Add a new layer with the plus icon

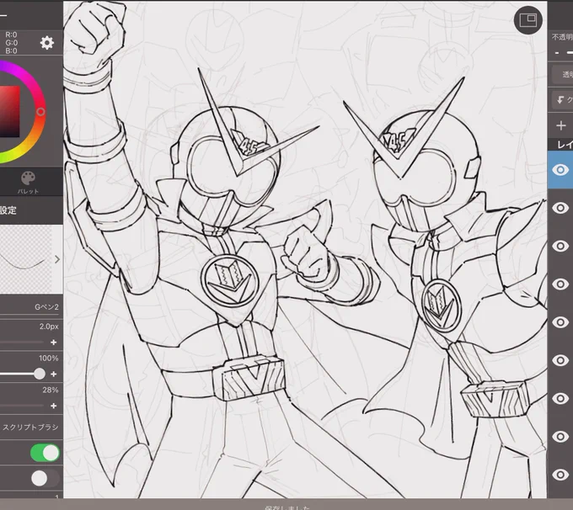click(x=560, y=126)
